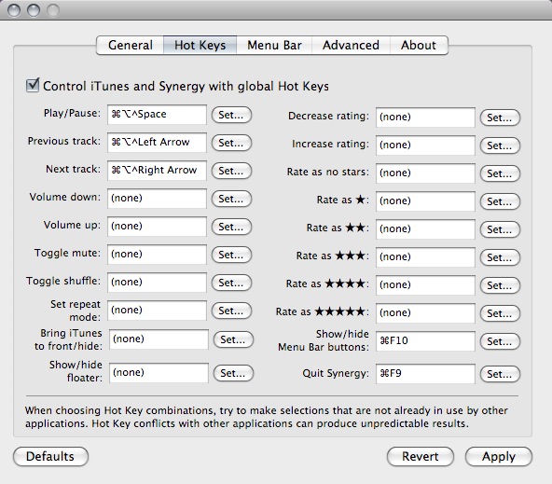Viewport: 552px width, 484px height.
Task: Set hot key for Toggle mute
Action: [x=231, y=255]
